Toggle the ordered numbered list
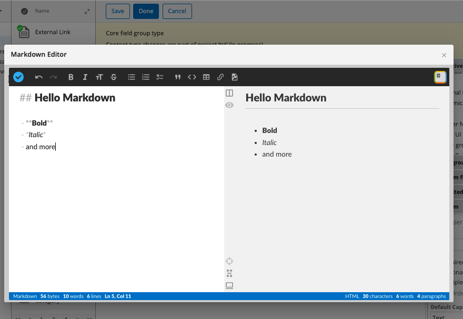463x319 pixels. pos(145,77)
